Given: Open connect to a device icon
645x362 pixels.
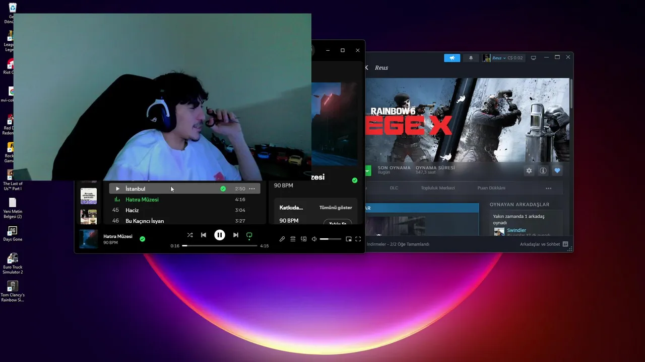Looking at the screenshot, I should (303, 239).
